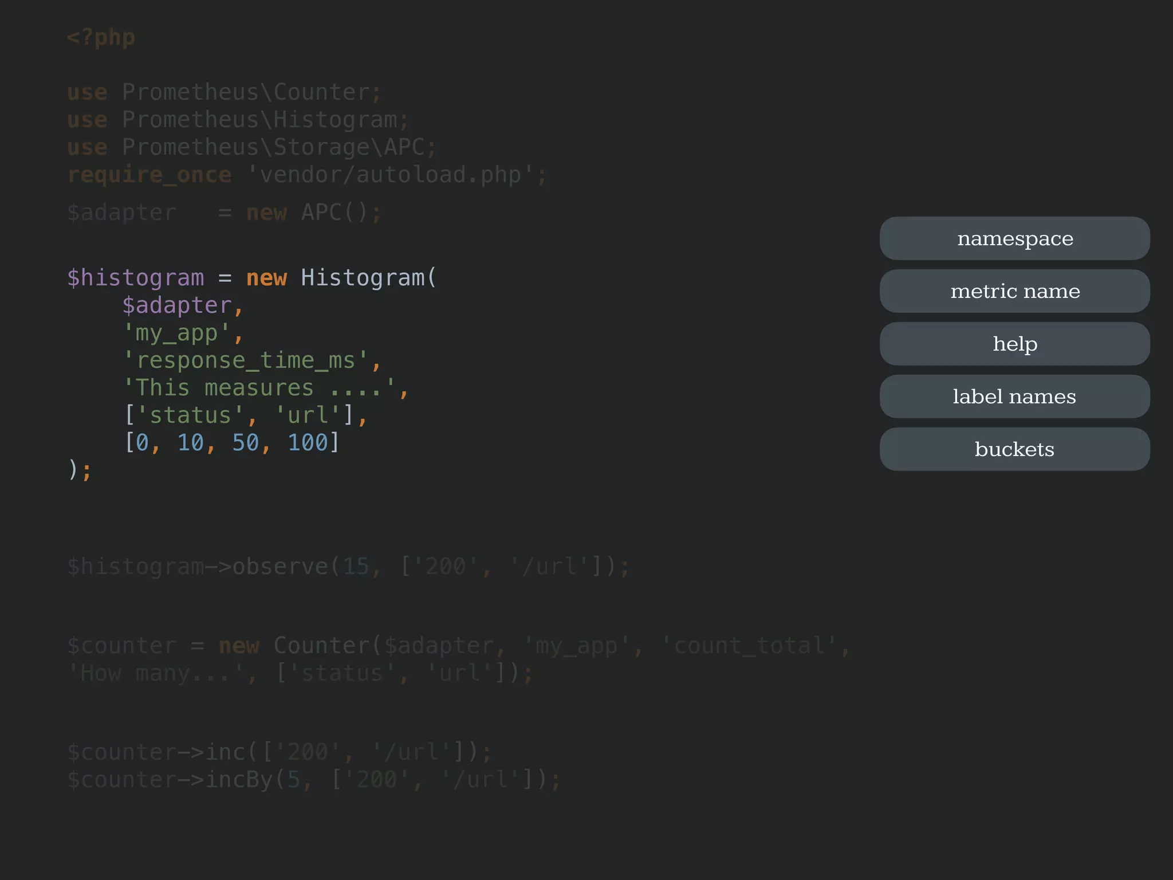
Task: Click the '$histogram->observe(15, ...' line
Action: pyautogui.click(x=348, y=567)
